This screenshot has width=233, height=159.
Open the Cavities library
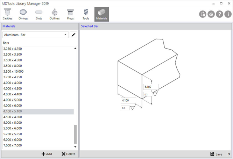(x=7, y=14)
